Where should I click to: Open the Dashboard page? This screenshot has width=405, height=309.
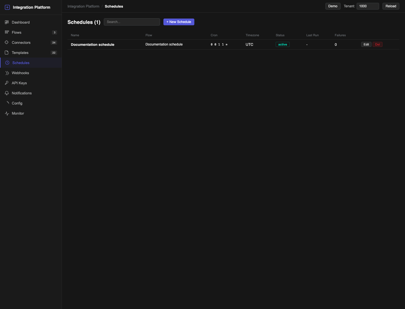(x=31, y=22)
